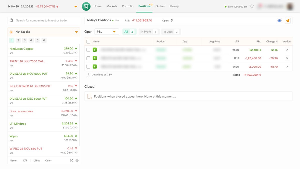Check the position row with LTP 0.90
The width and height of the screenshot is (300, 169).
(x=88, y=67)
